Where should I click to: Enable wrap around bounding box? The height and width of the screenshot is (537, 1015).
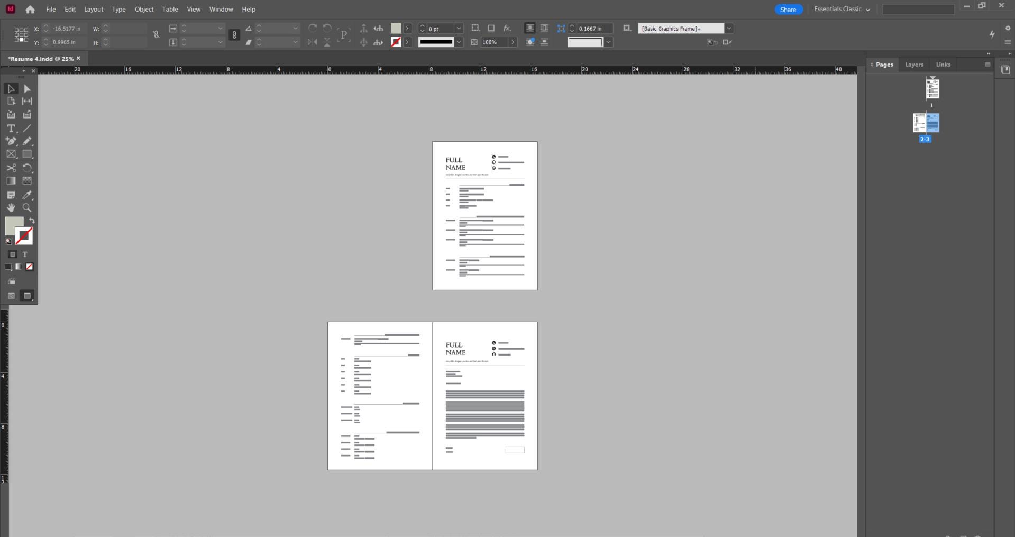544,28
